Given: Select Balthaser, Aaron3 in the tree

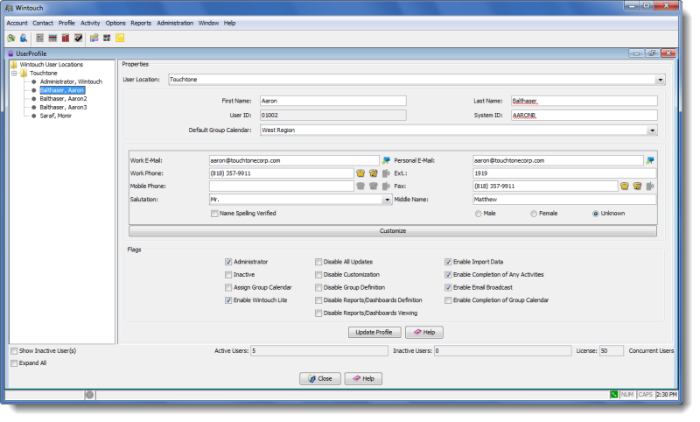Looking at the screenshot, I should (63, 108).
